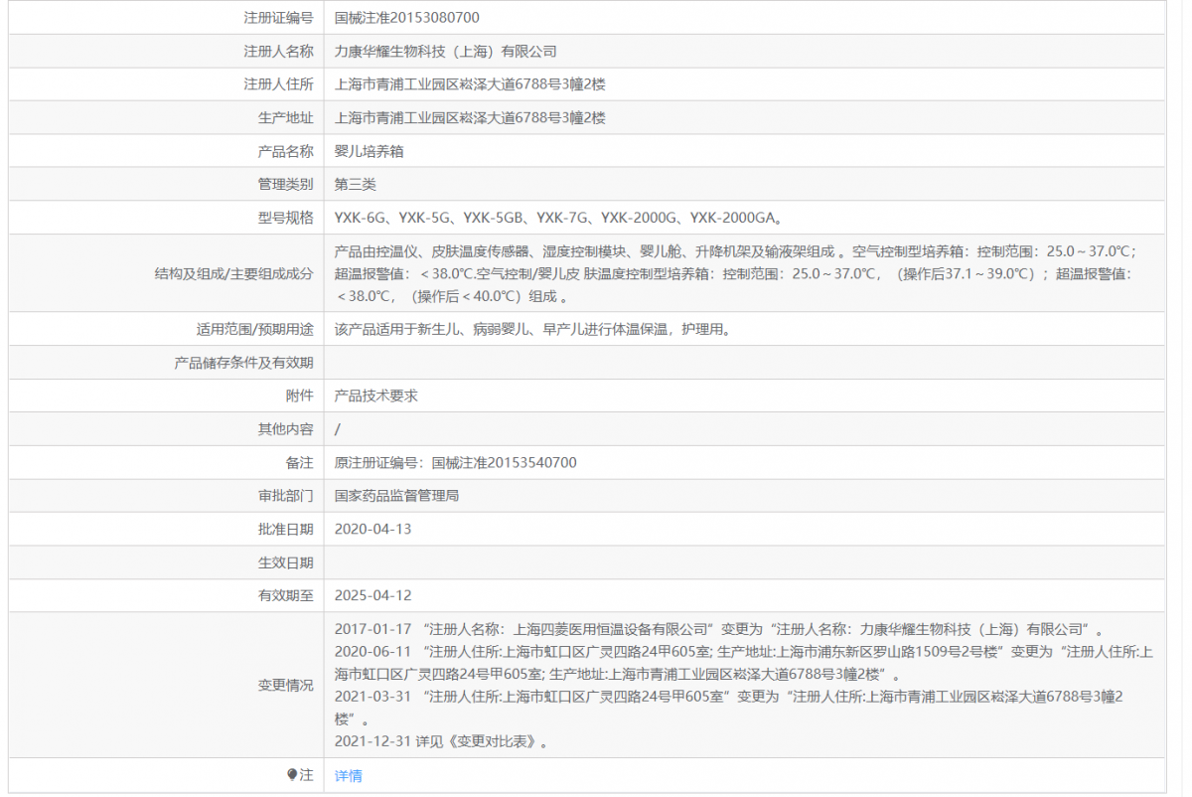Viewport: 1192px width, 797px height.
Task: Click the 注册人住所 address value
Action: pyautogui.click(x=470, y=84)
